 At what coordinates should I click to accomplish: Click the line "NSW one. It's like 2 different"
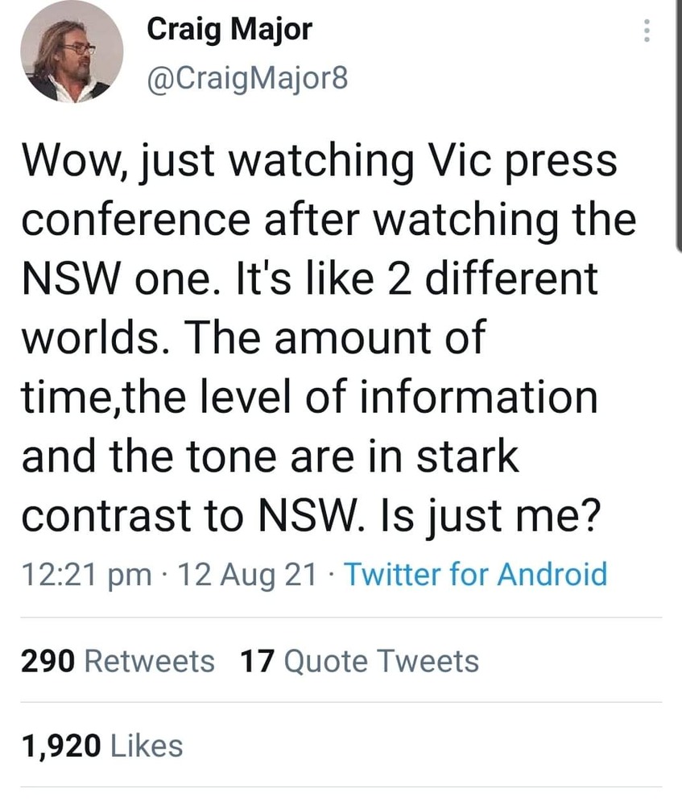pyautogui.click(x=310, y=280)
